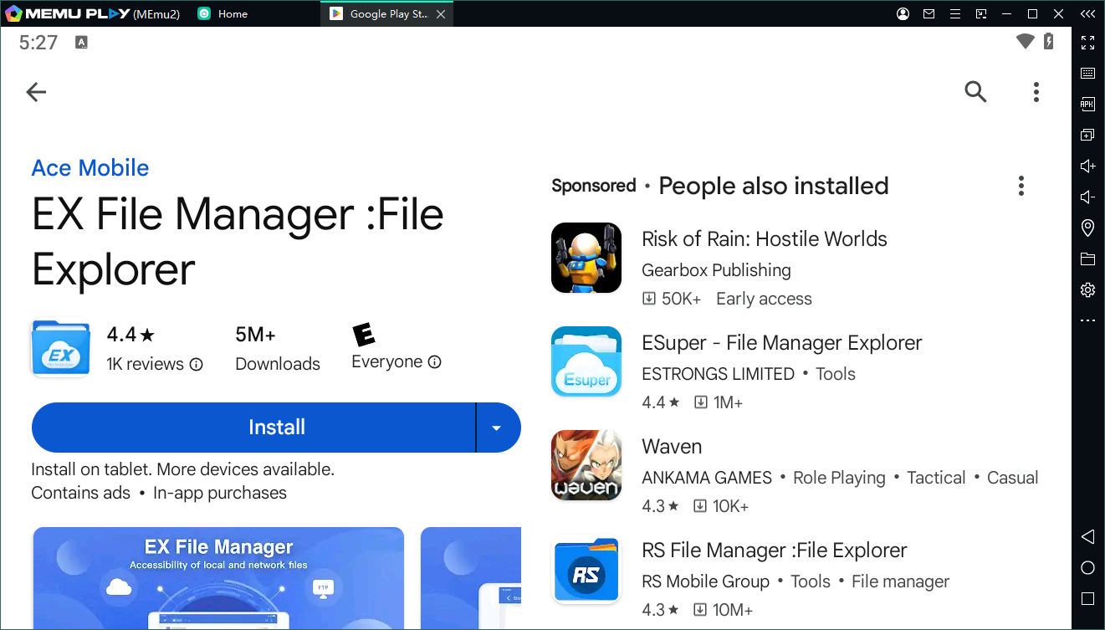Tap the ESuper File Manager app icon
Viewport: 1105px width, 630px height.
click(586, 361)
